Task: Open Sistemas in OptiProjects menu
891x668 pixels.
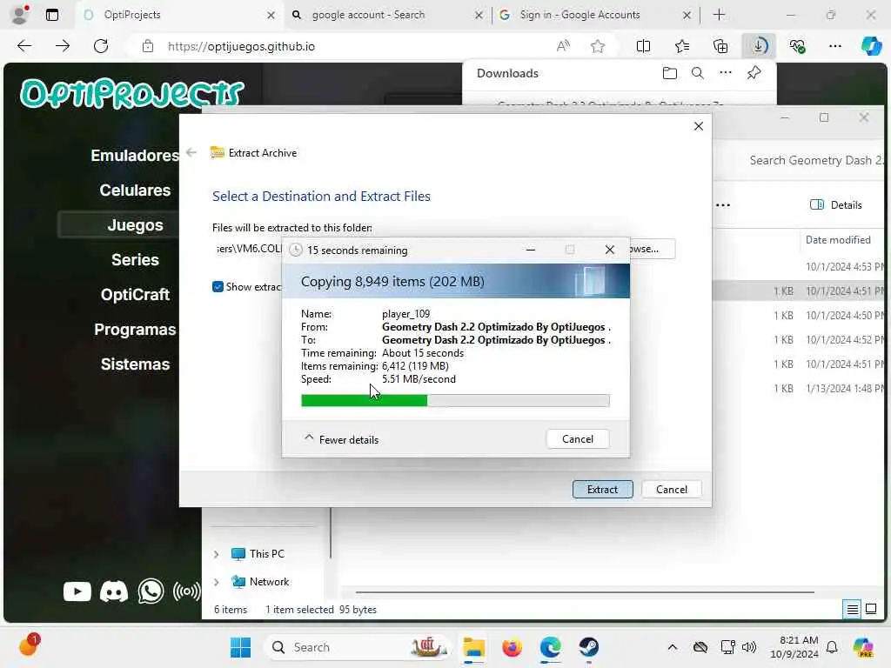Action: coord(135,364)
